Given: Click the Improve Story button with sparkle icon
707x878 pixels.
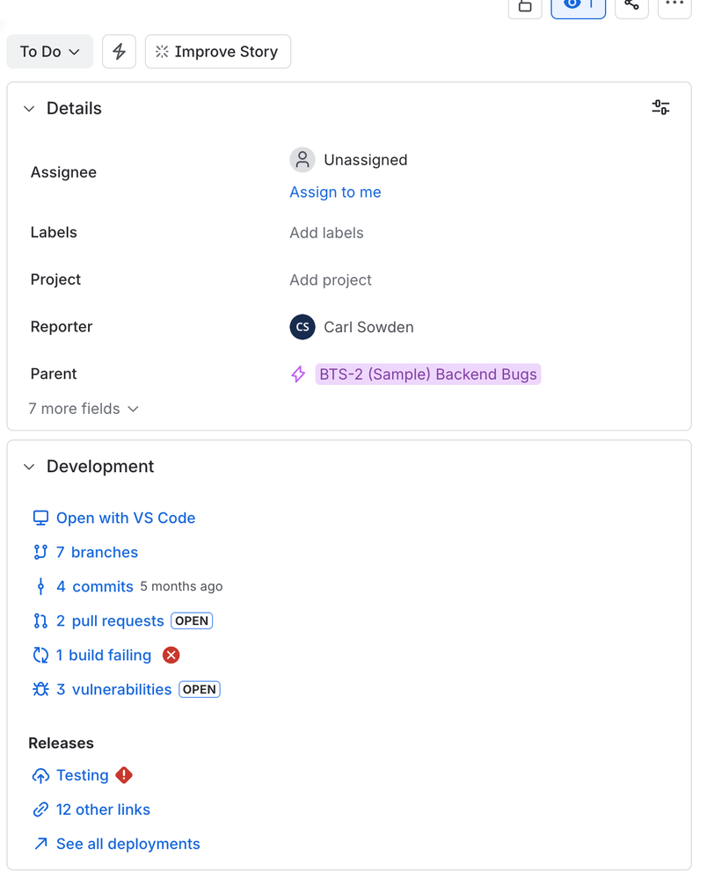Looking at the screenshot, I should pyautogui.click(x=217, y=51).
